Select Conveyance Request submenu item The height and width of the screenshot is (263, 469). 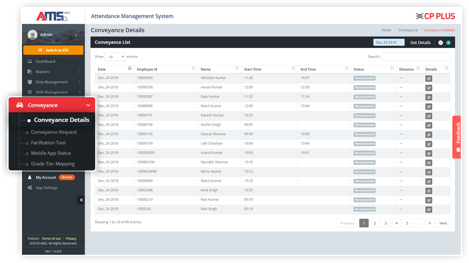coord(54,132)
